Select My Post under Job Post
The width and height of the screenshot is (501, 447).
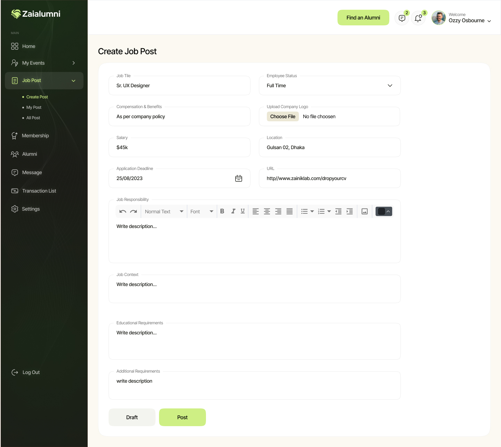34,107
